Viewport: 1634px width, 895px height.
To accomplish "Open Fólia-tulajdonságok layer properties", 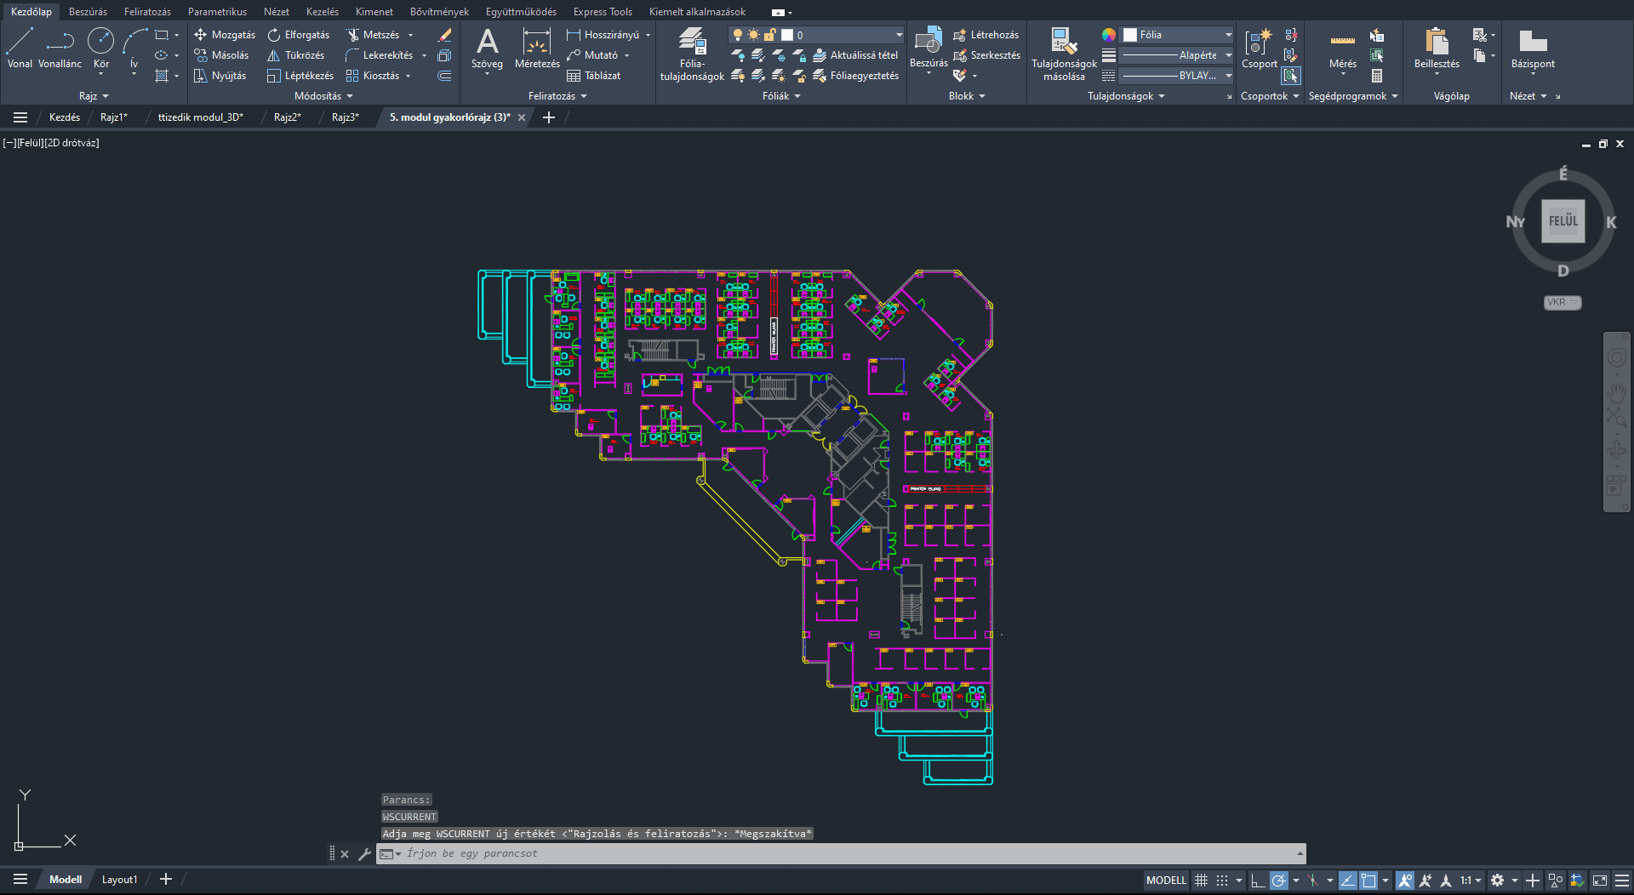I will point(692,54).
